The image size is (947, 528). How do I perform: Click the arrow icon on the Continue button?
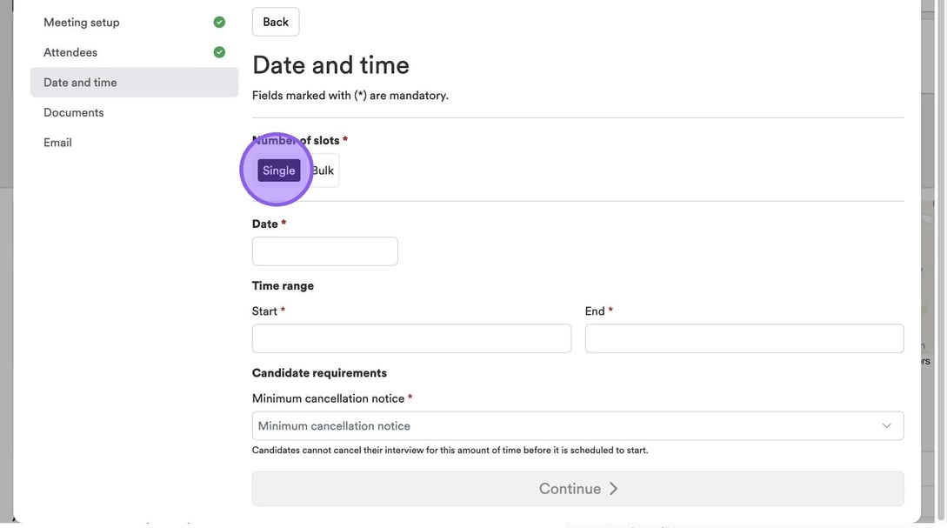pos(613,489)
